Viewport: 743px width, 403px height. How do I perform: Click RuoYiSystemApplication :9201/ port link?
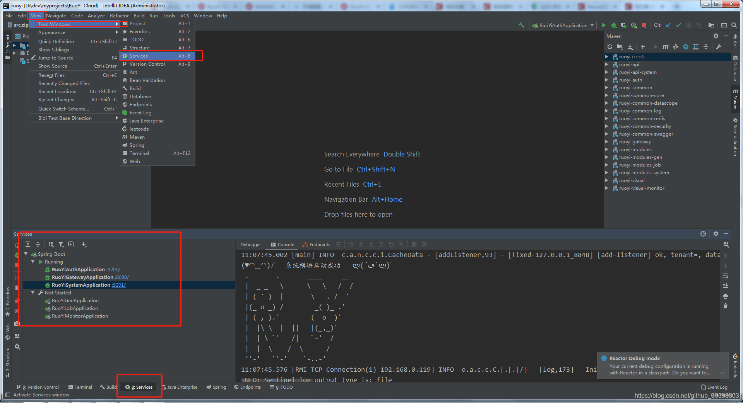coord(119,285)
